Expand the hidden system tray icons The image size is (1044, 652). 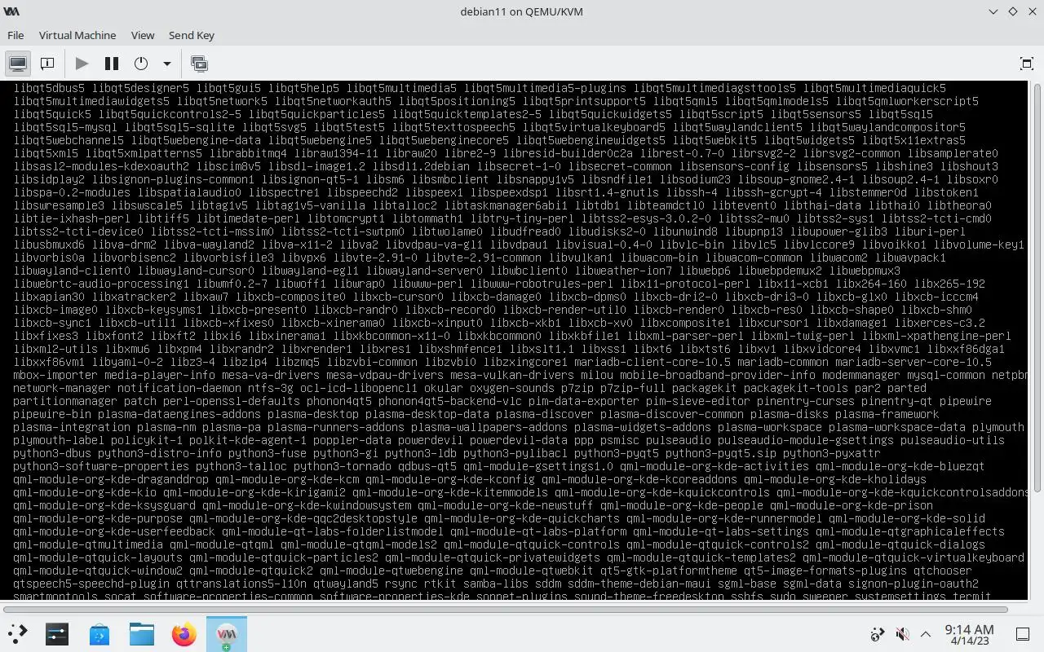coord(926,634)
